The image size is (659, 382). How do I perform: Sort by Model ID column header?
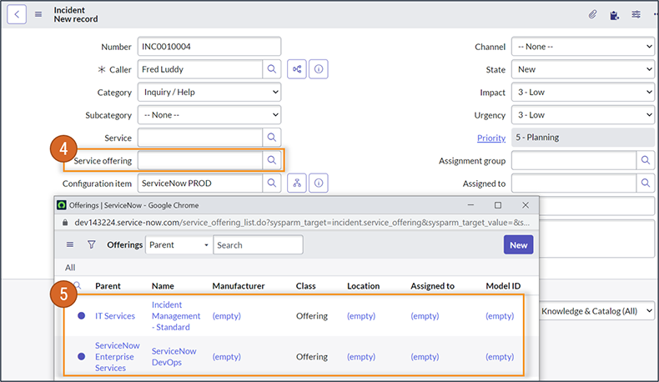pos(503,286)
